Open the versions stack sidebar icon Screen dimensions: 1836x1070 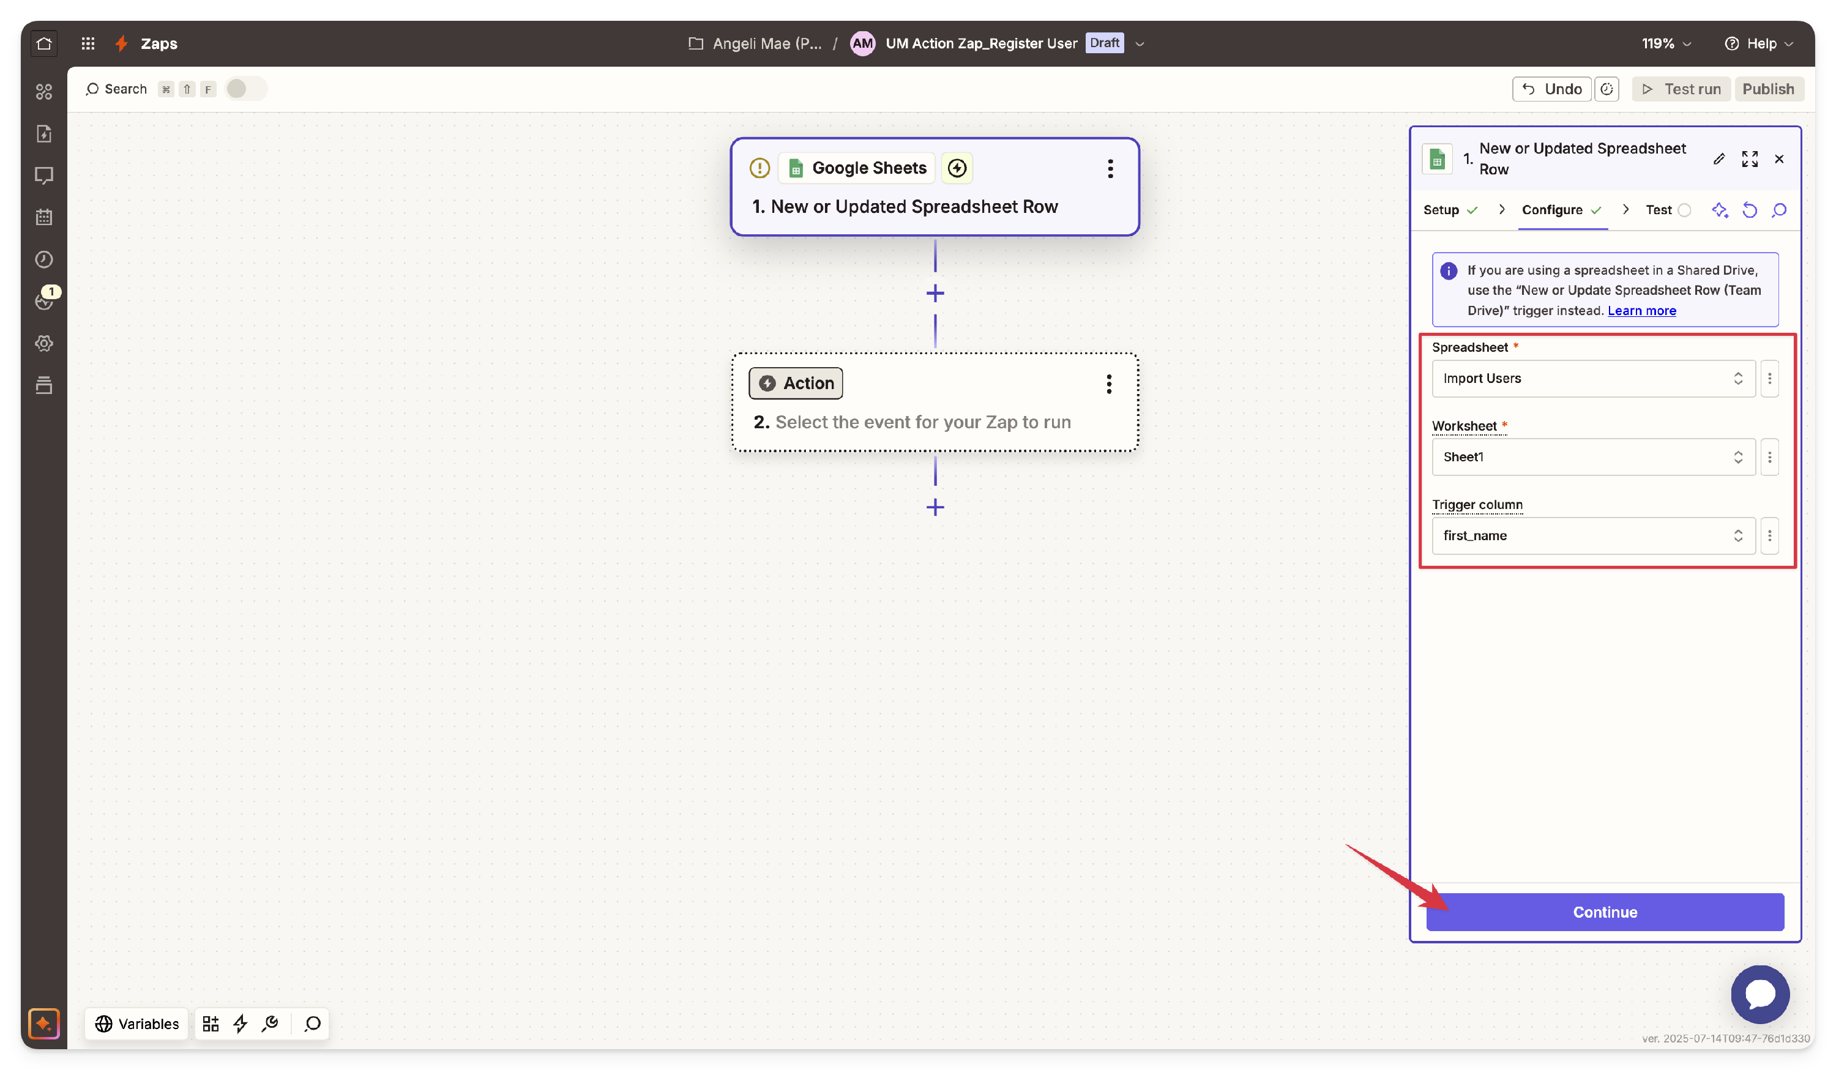[x=43, y=385]
